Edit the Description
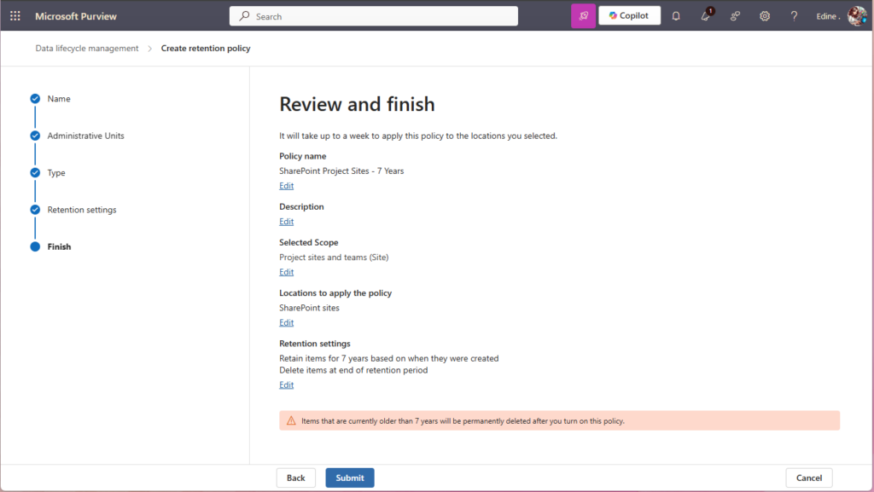The height and width of the screenshot is (492, 874). pos(287,222)
